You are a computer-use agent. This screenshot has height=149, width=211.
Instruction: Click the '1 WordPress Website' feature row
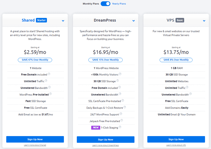106,68
